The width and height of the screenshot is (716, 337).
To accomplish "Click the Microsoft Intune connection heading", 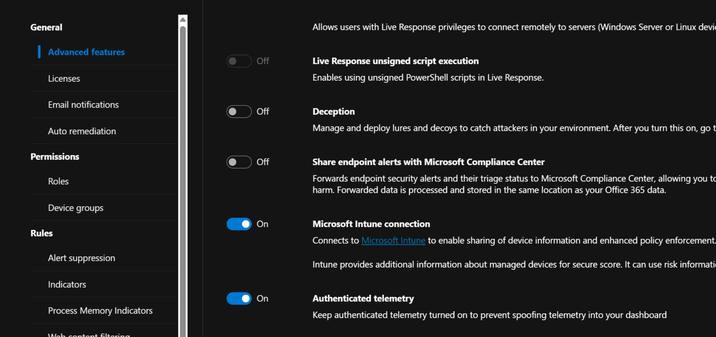I will click(371, 224).
